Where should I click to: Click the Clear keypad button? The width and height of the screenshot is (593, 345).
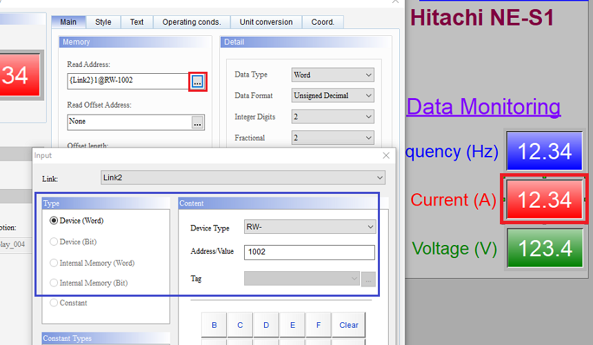(x=349, y=325)
